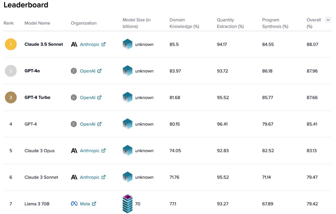Screen dimensions: 336x214
Task: Click the Meta logo icon
Action: (74, 204)
